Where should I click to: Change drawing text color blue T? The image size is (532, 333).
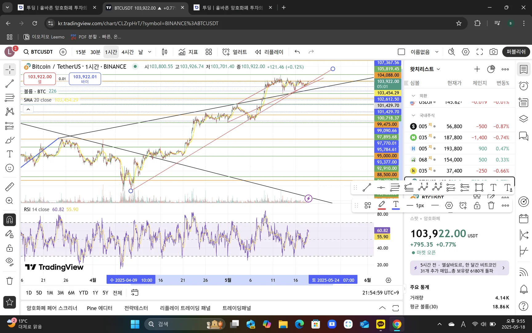point(396,205)
